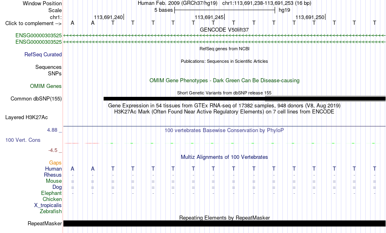Select the X_tropicalis species row label
This screenshot has width=386, height=233.
48,205
